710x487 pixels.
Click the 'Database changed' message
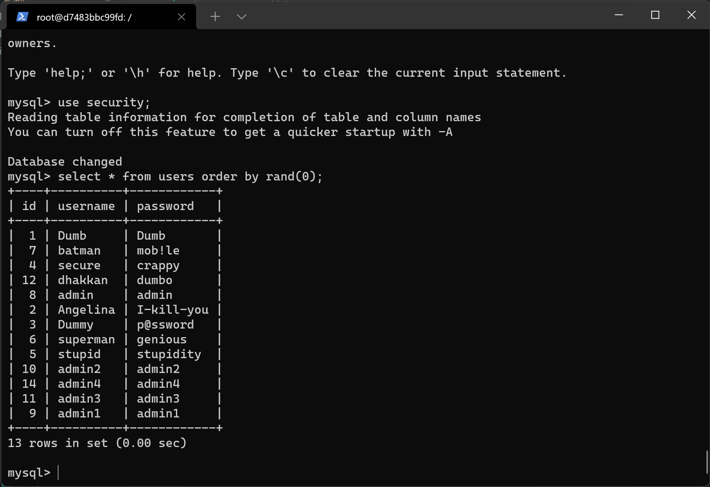click(65, 162)
